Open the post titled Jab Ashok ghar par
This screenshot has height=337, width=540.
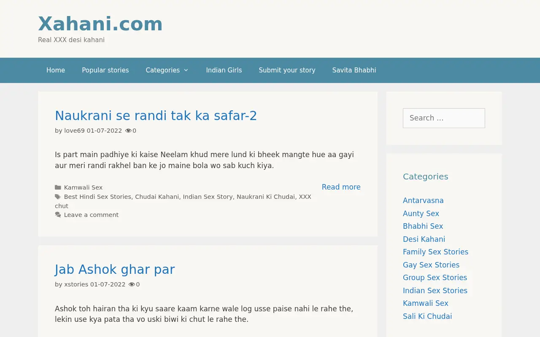tap(115, 269)
